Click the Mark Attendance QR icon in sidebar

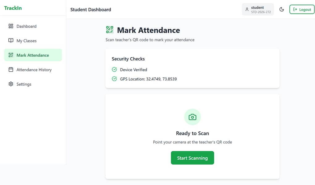11,55
